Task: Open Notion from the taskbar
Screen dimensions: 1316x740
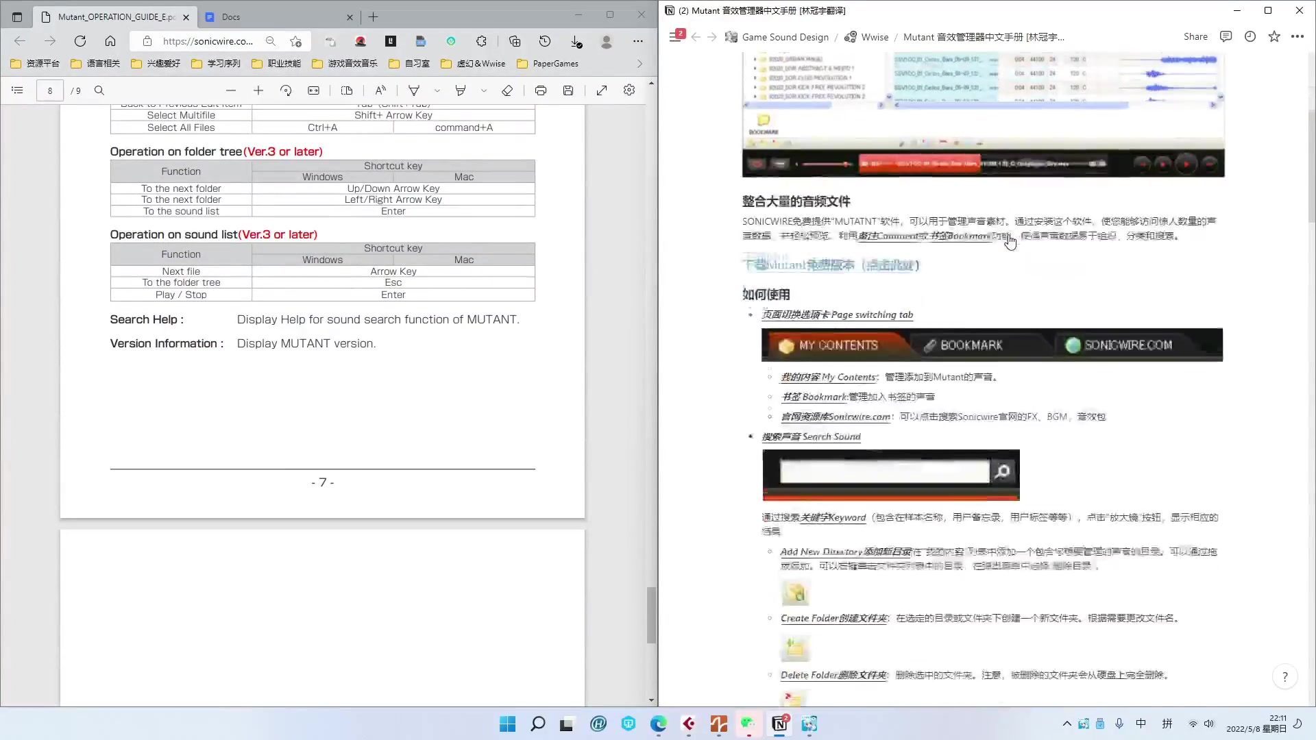Action: pos(780,724)
